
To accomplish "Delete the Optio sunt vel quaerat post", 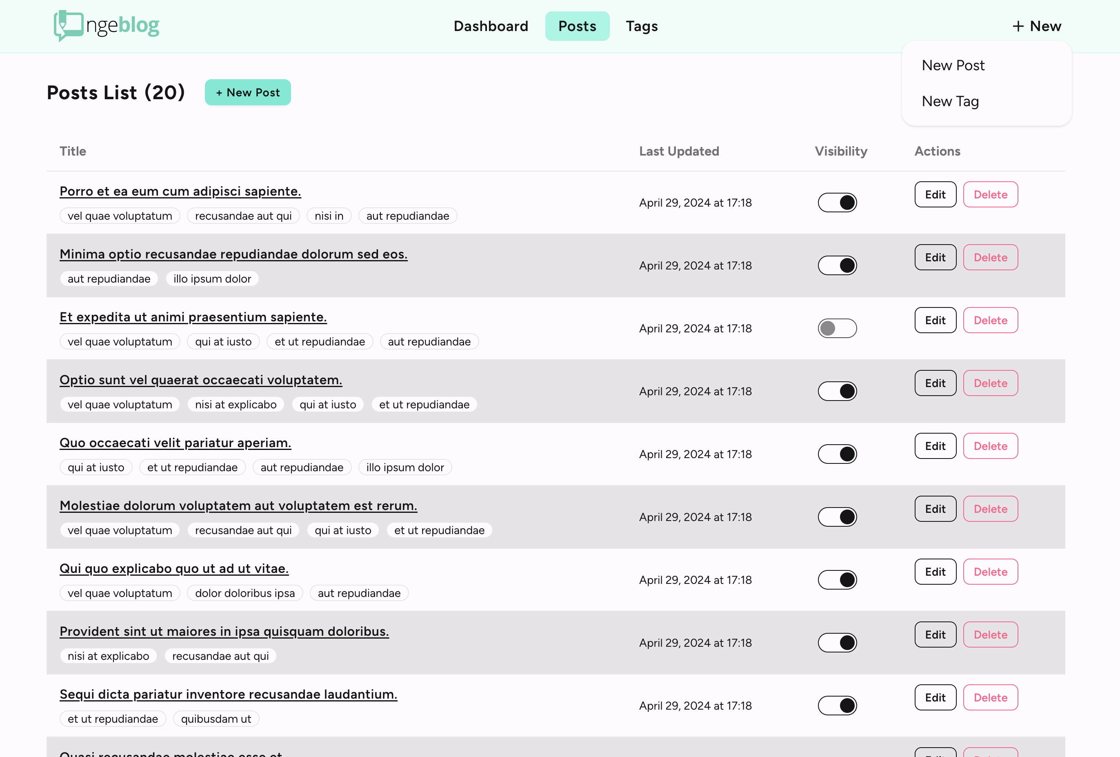I will [990, 383].
